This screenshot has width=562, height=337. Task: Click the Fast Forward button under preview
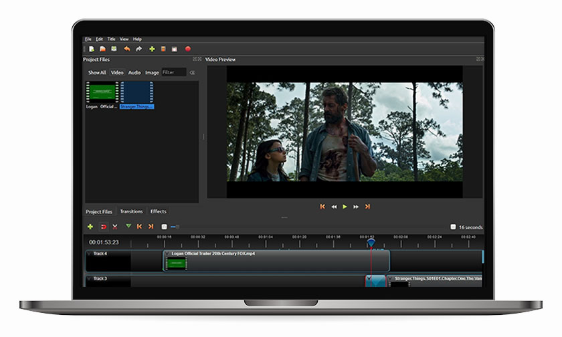pos(356,207)
